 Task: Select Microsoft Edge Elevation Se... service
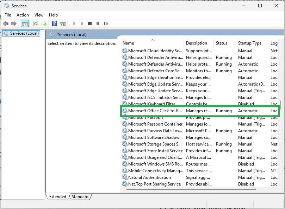[x=200, y=77]
